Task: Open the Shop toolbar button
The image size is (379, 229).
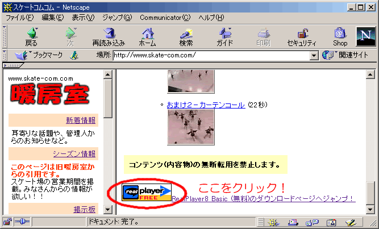Action: [340, 37]
